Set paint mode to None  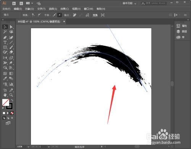pos(12,113)
